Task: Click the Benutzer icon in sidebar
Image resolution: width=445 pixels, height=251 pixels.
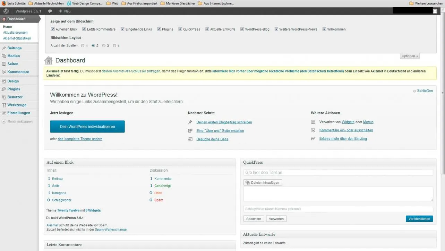Action: [x=4, y=97]
